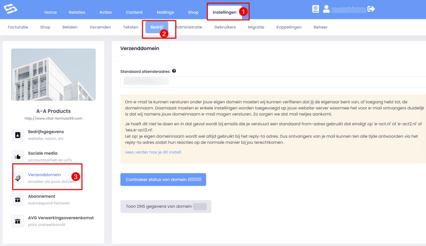Click the e-Act logo in header
The image size is (426, 246).
[10, 9]
